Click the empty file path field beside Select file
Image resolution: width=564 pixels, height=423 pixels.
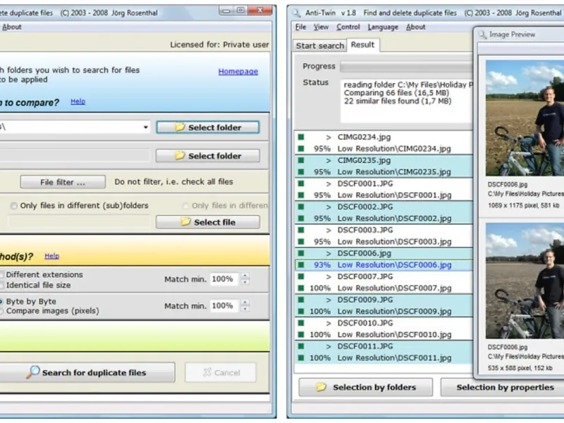pyautogui.click(x=79, y=222)
